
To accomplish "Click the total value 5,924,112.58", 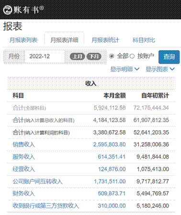I will click(110, 108).
